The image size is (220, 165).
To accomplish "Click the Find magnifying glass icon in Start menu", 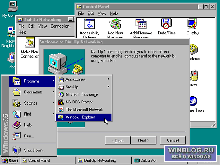I will click(x=16, y=114).
